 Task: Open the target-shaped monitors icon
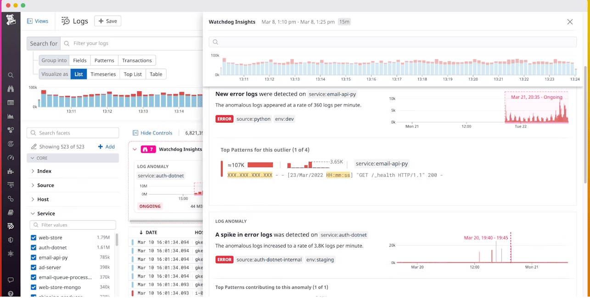11,144
